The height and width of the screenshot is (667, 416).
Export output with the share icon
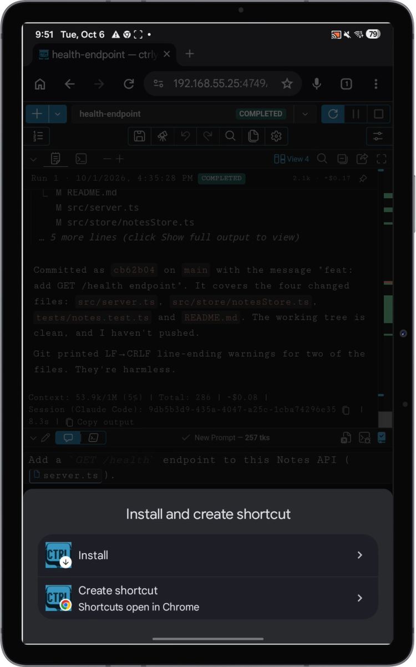tap(362, 159)
